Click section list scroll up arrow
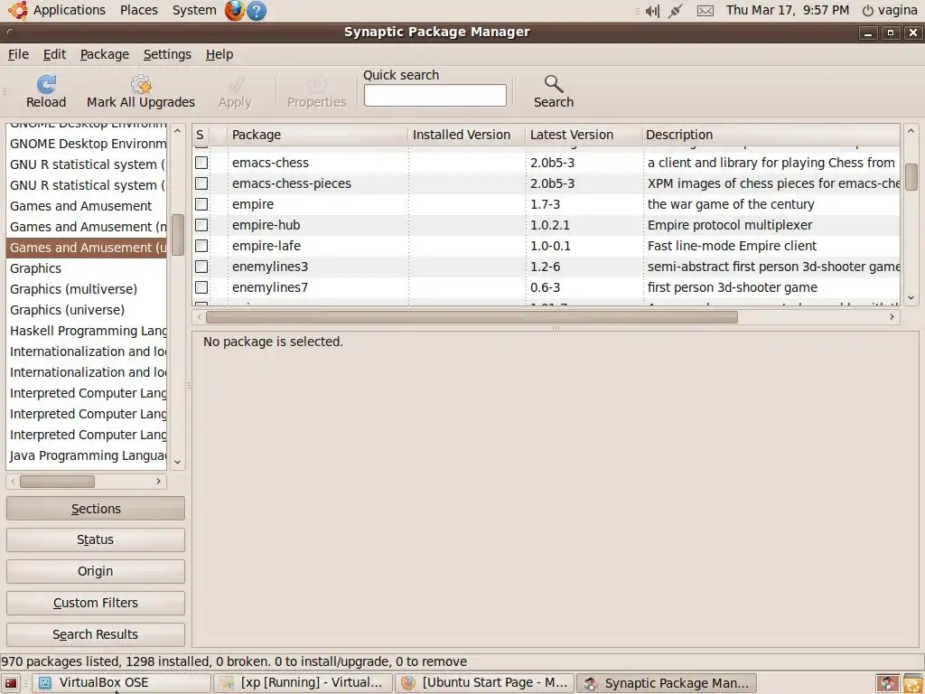Image resolution: width=925 pixels, height=694 pixels. click(178, 131)
